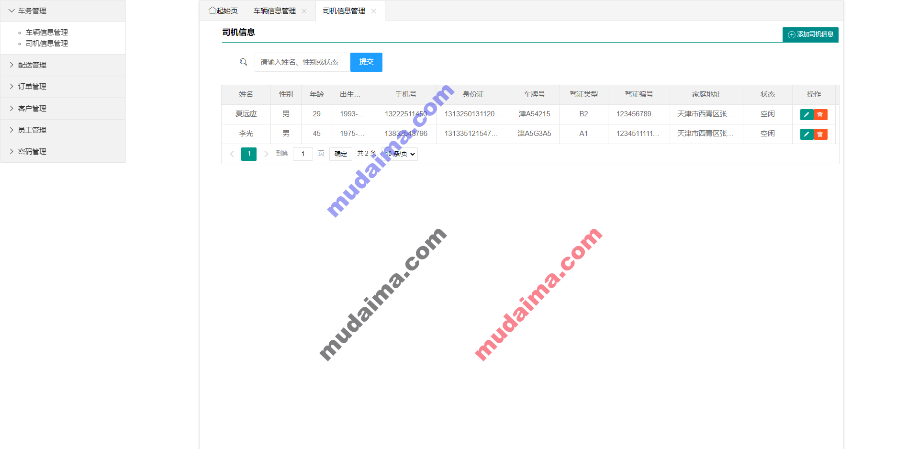
Task: Click the 司机信息 heading
Action: tap(238, 33)
